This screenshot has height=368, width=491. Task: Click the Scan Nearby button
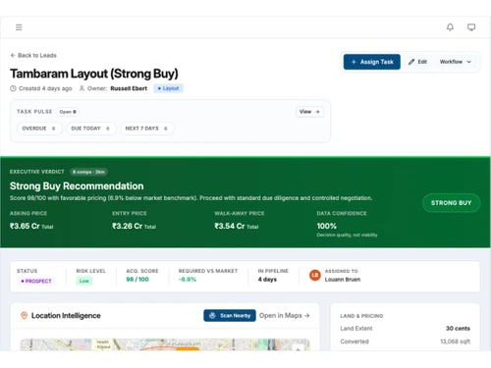pyautogui.click(x=230, y=316)
